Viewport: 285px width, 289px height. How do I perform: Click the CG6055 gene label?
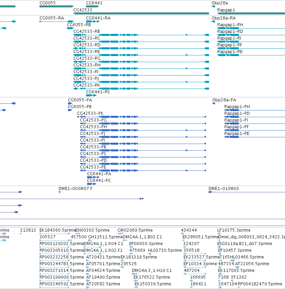(48, 3)
